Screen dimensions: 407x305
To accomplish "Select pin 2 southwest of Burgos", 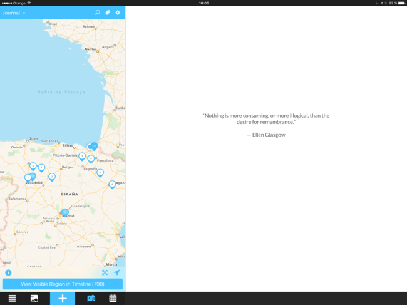I will click(x=52, y=177).
